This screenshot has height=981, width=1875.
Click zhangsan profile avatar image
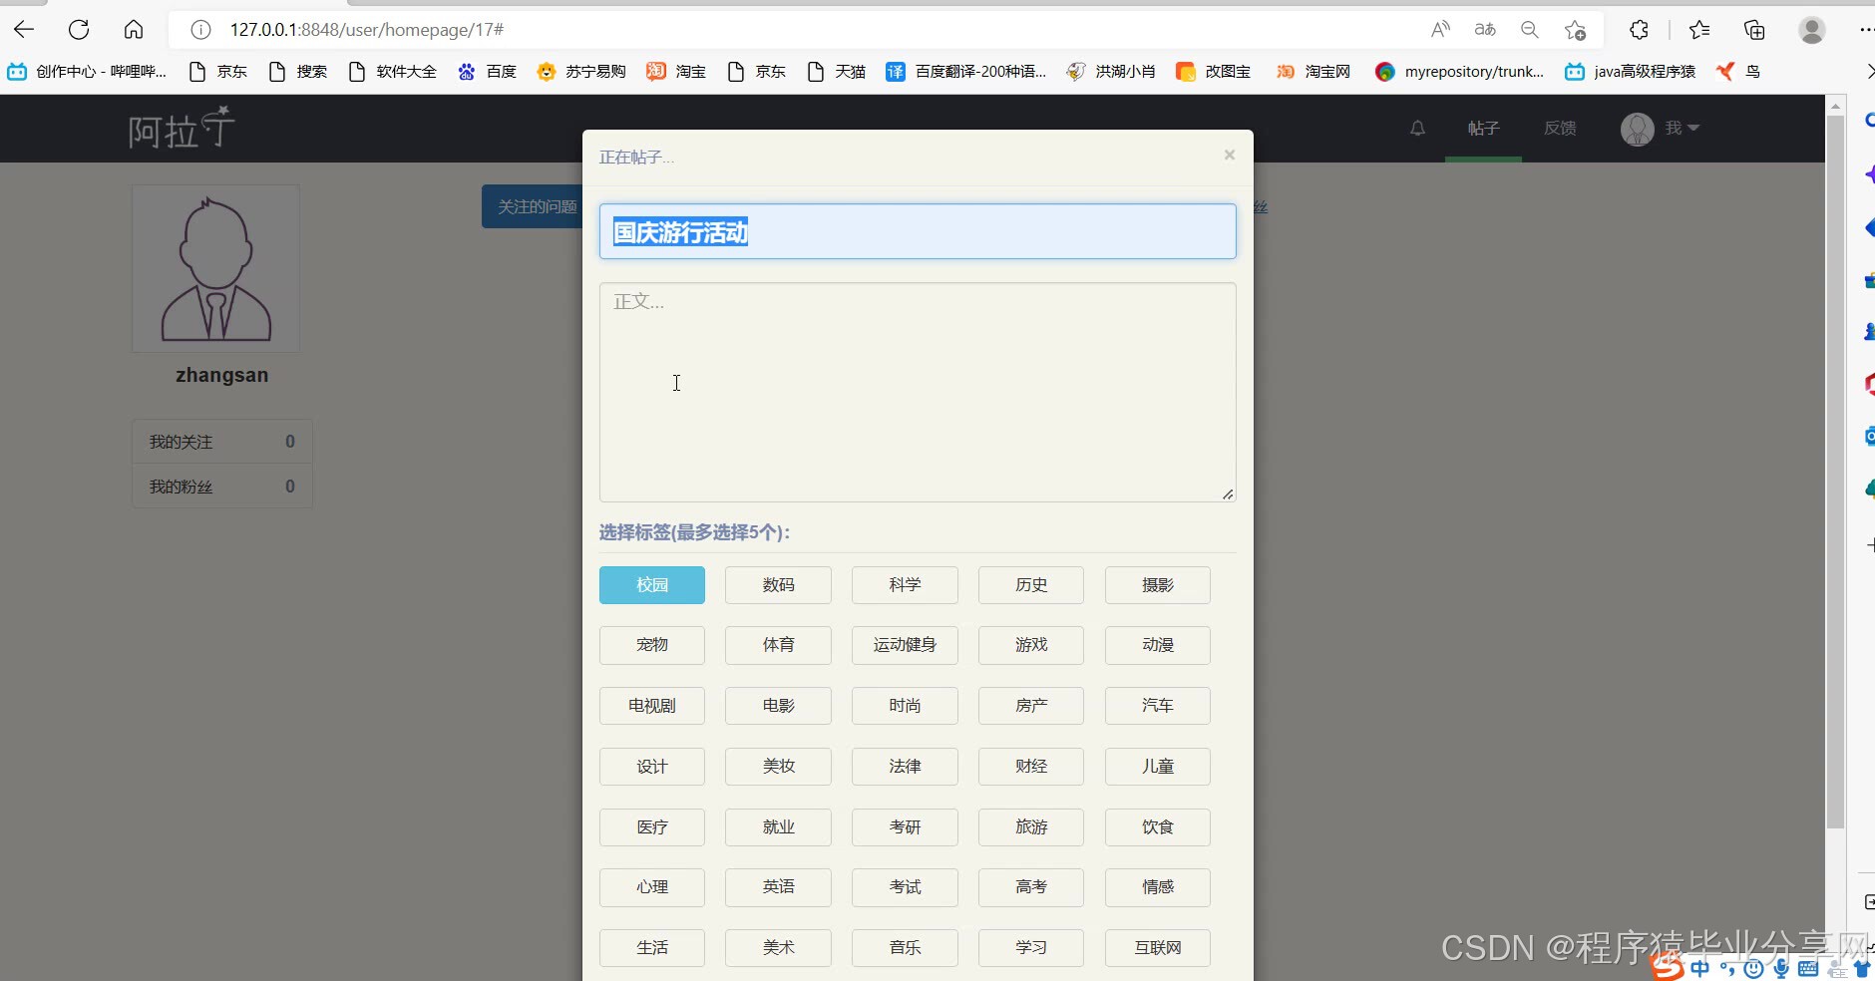(215, 268)
